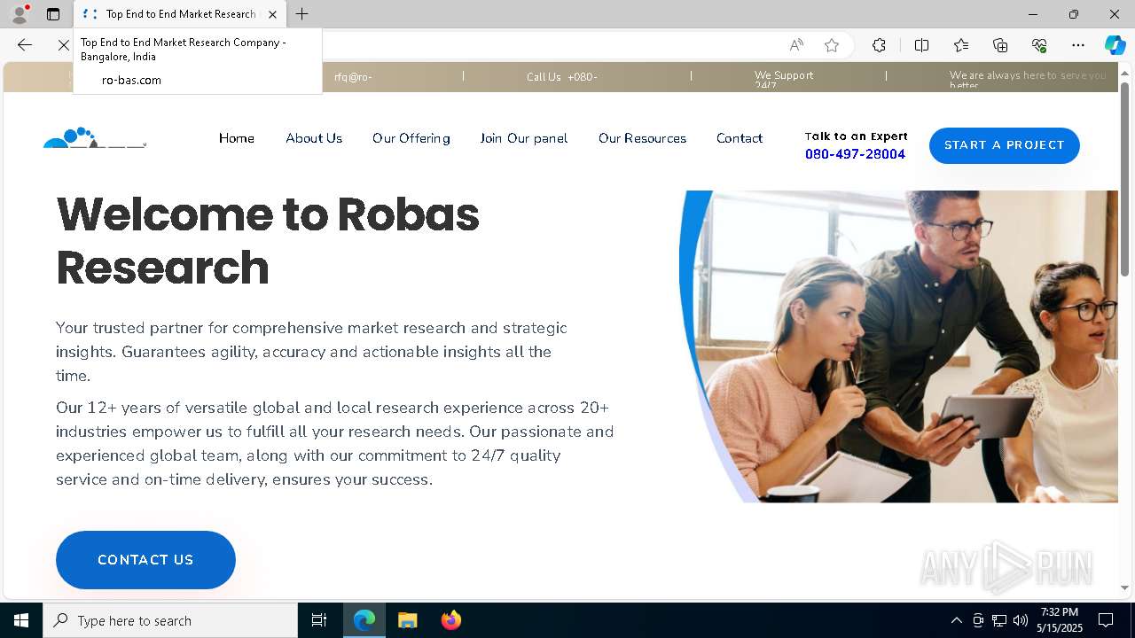Open File Explorer from taskbar
Screen dimensions: 1135x638
coord(408,620)
